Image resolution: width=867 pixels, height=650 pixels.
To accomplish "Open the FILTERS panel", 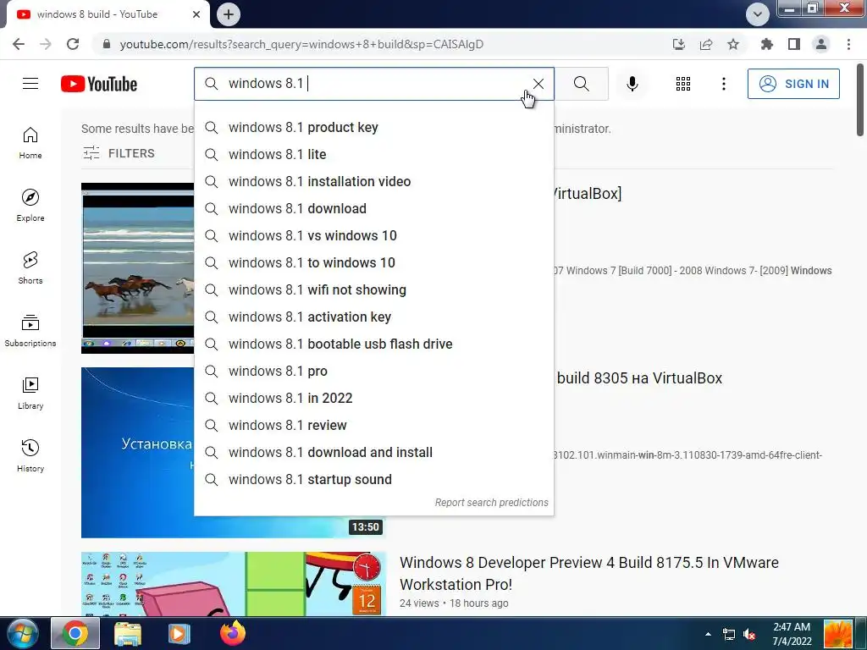I will coord(119,153).
